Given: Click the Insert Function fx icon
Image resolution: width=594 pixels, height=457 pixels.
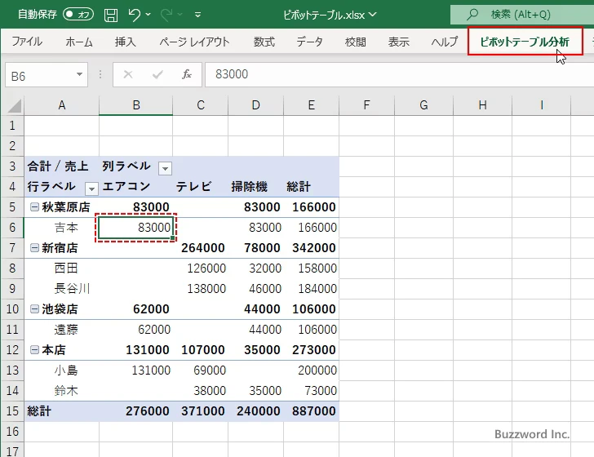Looking at the screenshot, I should coord(187,74).
